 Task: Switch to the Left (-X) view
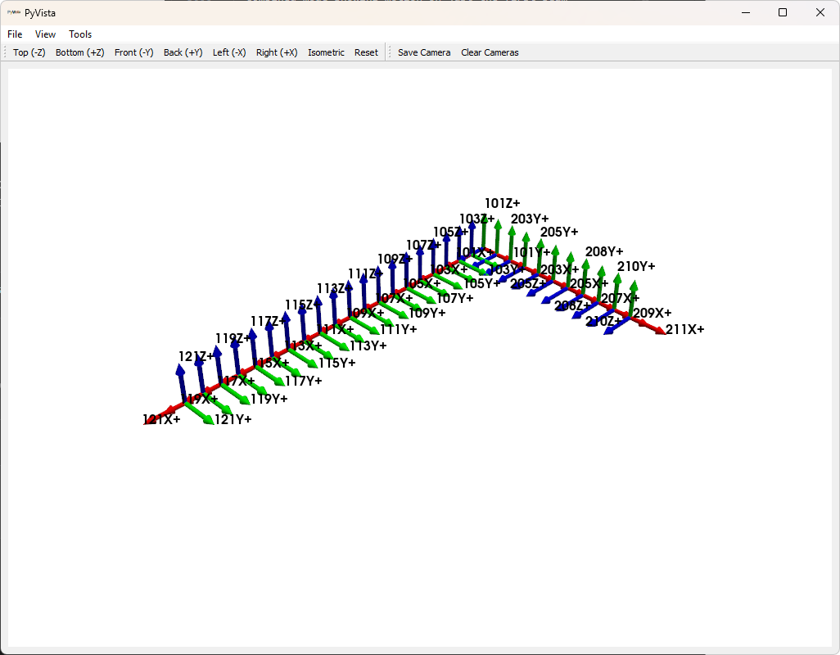pyautogui.click(x=229, y=52)
